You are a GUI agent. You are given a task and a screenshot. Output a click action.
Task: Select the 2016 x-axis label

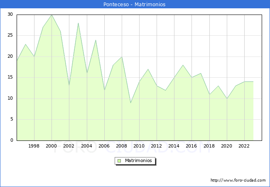(191, 146)
